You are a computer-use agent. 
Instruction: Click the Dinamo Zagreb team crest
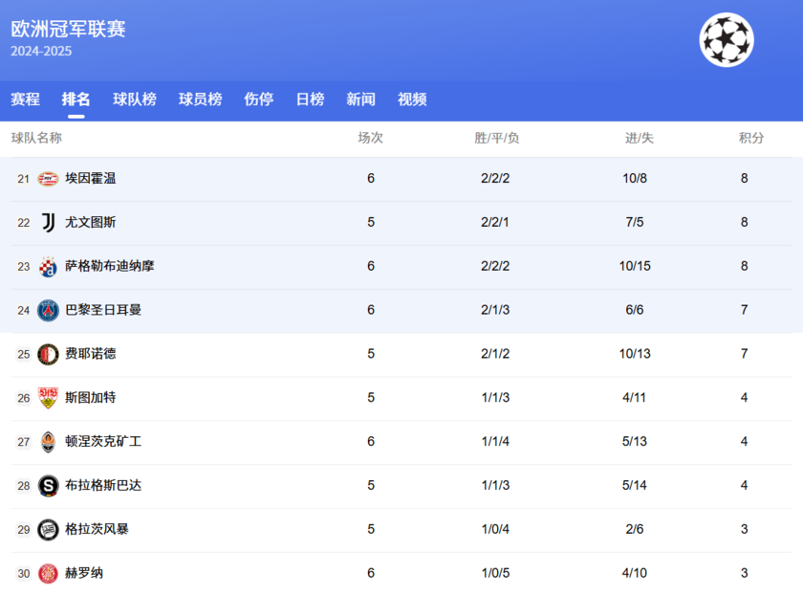coord(48,267)
